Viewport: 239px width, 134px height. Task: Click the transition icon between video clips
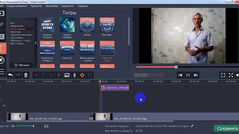pos(91,118)
